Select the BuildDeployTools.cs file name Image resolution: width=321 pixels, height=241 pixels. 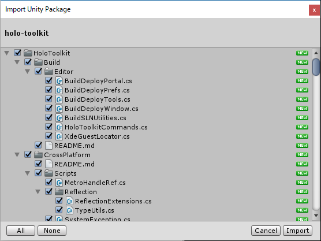[x=98, y=99]
